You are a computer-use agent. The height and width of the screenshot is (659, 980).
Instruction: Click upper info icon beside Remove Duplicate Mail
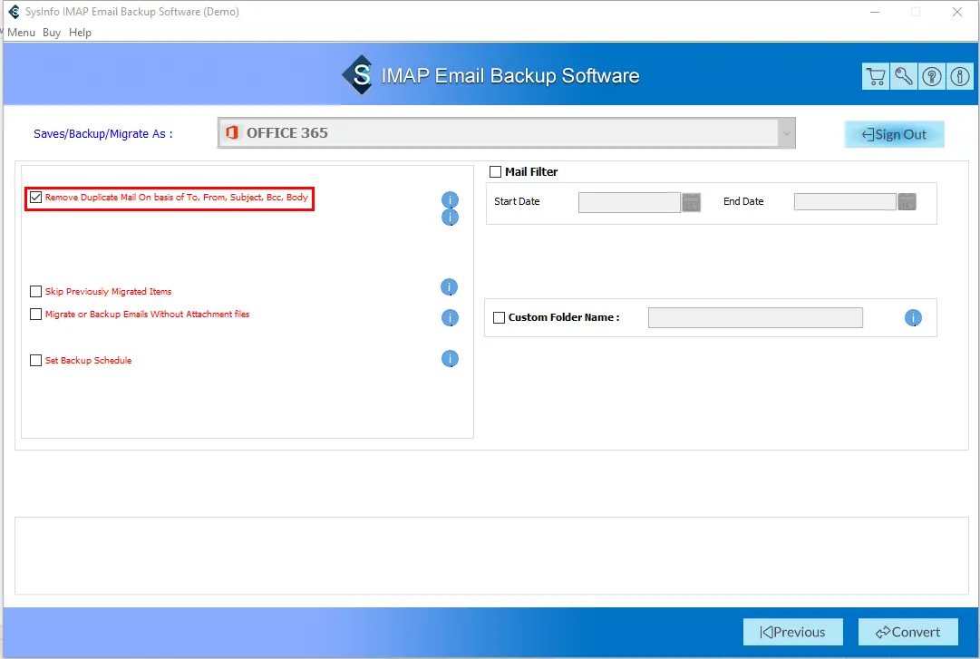click(450, 199)
